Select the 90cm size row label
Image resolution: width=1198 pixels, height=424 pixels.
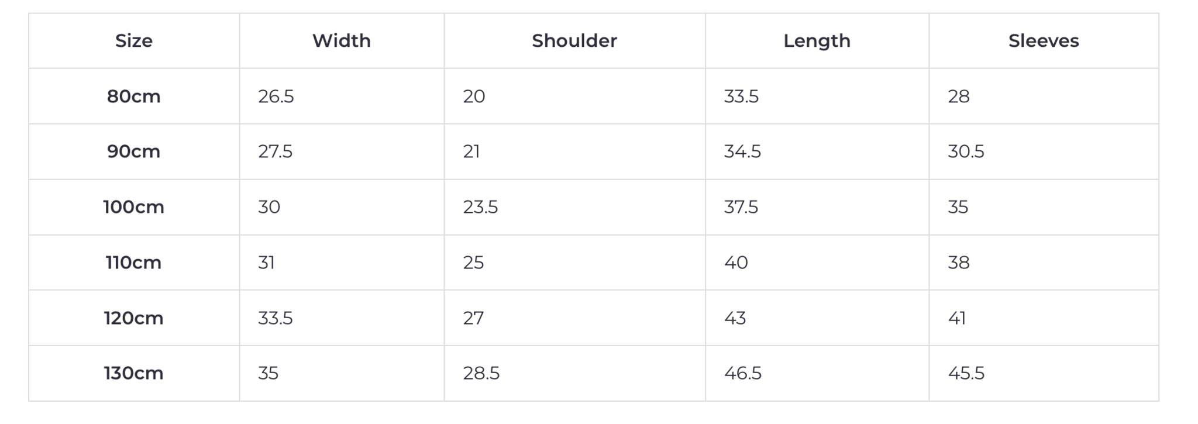pyautogui.click(x=133, y=151)
